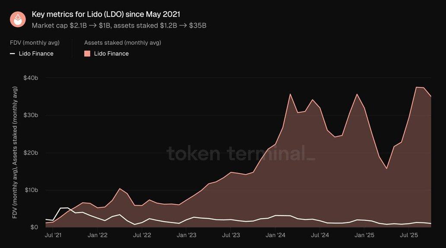Click the market cap subtitle text
The image size is (446, 248).
coord(119,25)
